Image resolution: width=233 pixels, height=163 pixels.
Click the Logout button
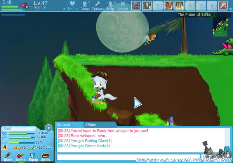[x=123, y=5]
